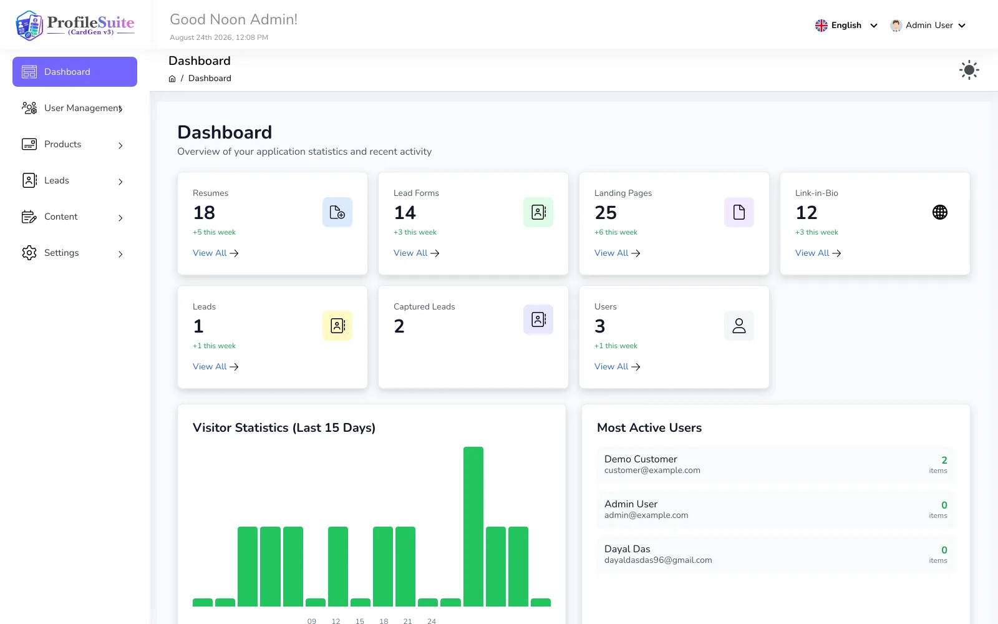Click the 'Good Noon Admin!' greeting

click(x=234, y=19)
